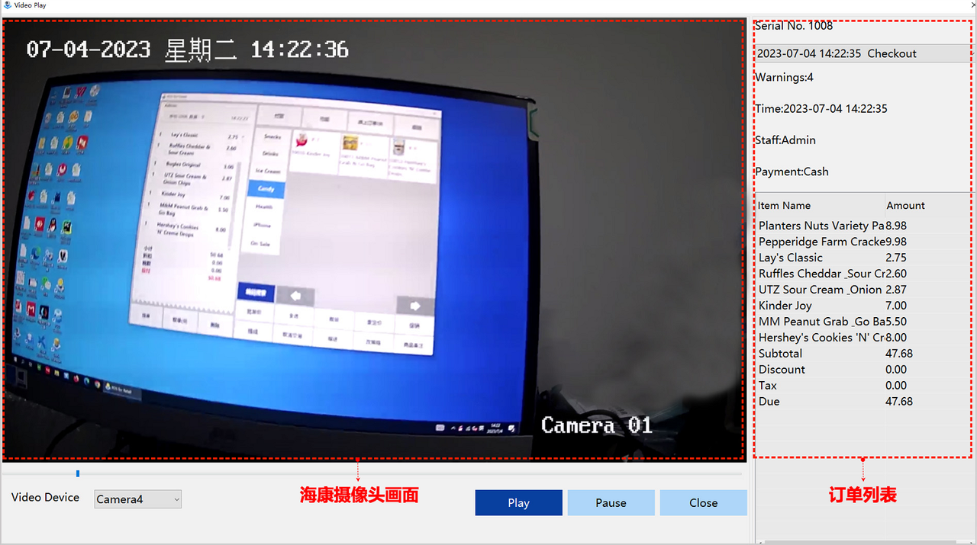This screenshot has width=977, height=545.
Task: Select the 2023-07-04 14:22:35 Checkout row
Action: click(x=863, y=53)
